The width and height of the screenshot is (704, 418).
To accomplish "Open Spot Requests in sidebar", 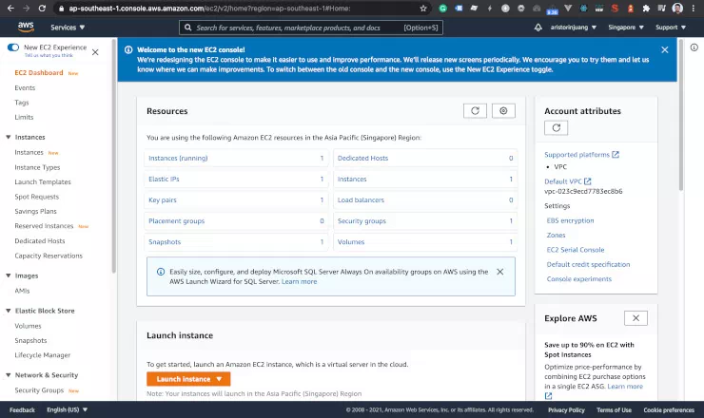I will click(36, 197).
